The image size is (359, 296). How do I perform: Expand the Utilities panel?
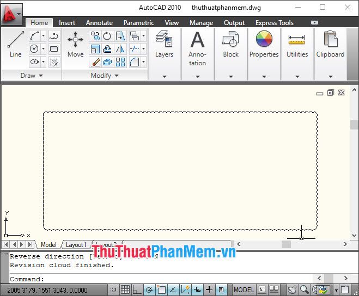[297, 77]
